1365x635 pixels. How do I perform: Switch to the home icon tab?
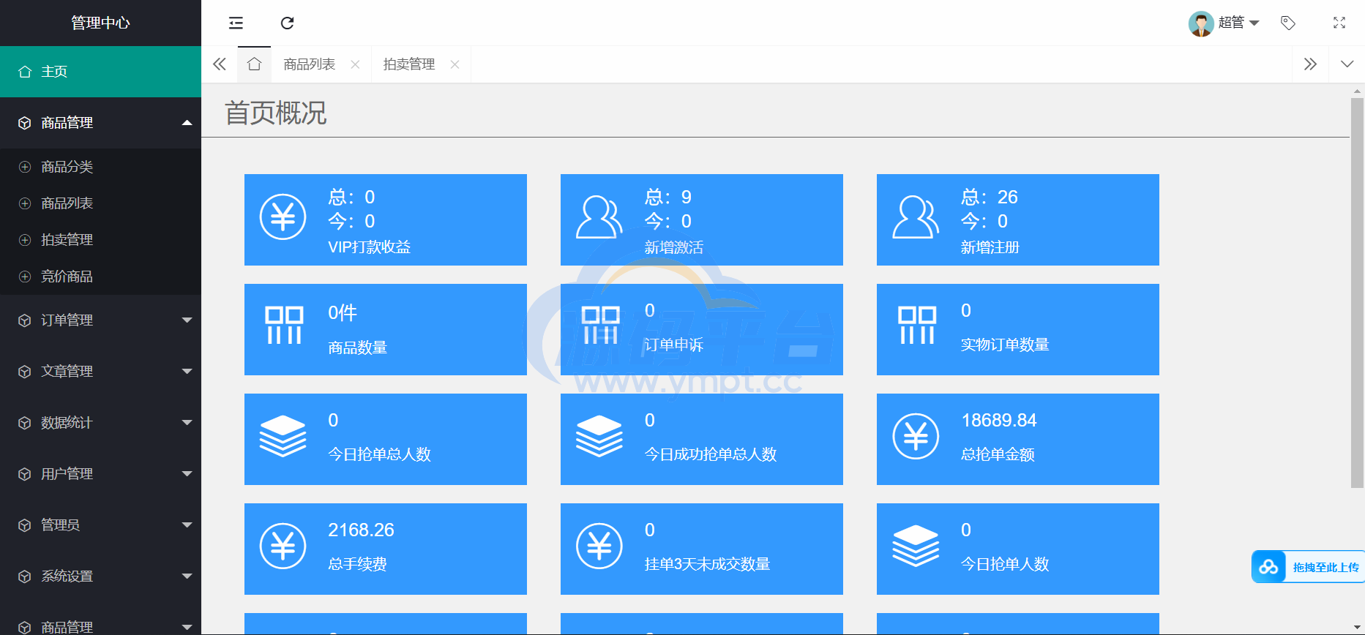pos(254,64)
